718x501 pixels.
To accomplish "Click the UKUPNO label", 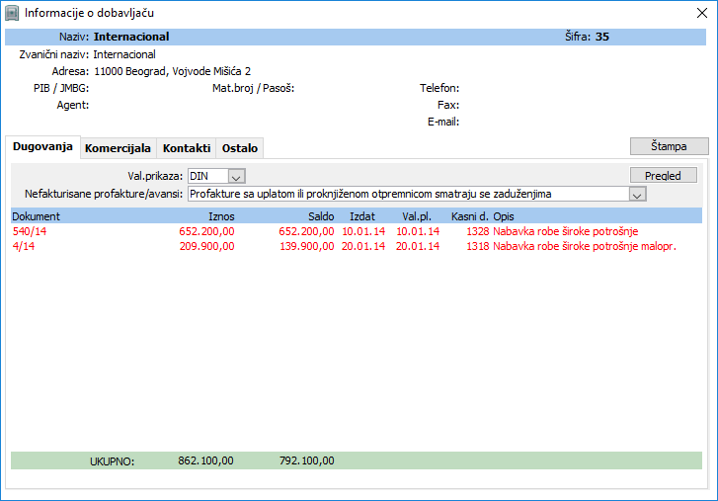I will pos(113,461).
